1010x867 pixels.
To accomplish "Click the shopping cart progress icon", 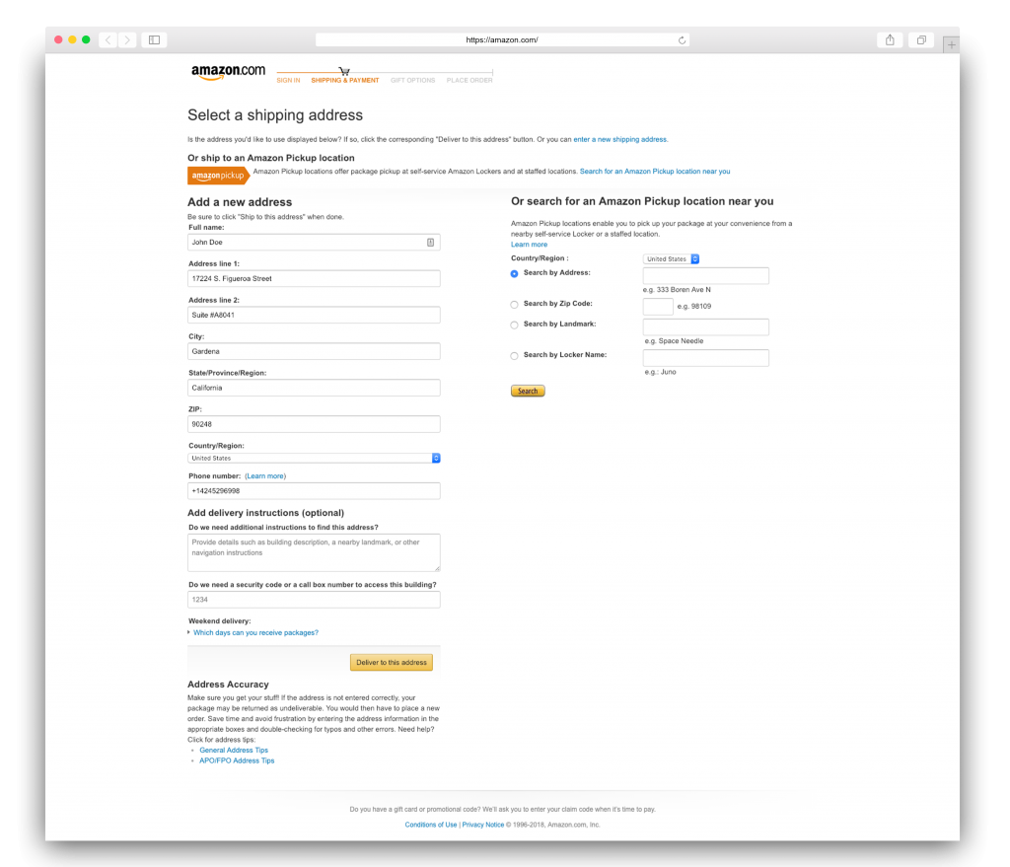I will pos(344,71).
